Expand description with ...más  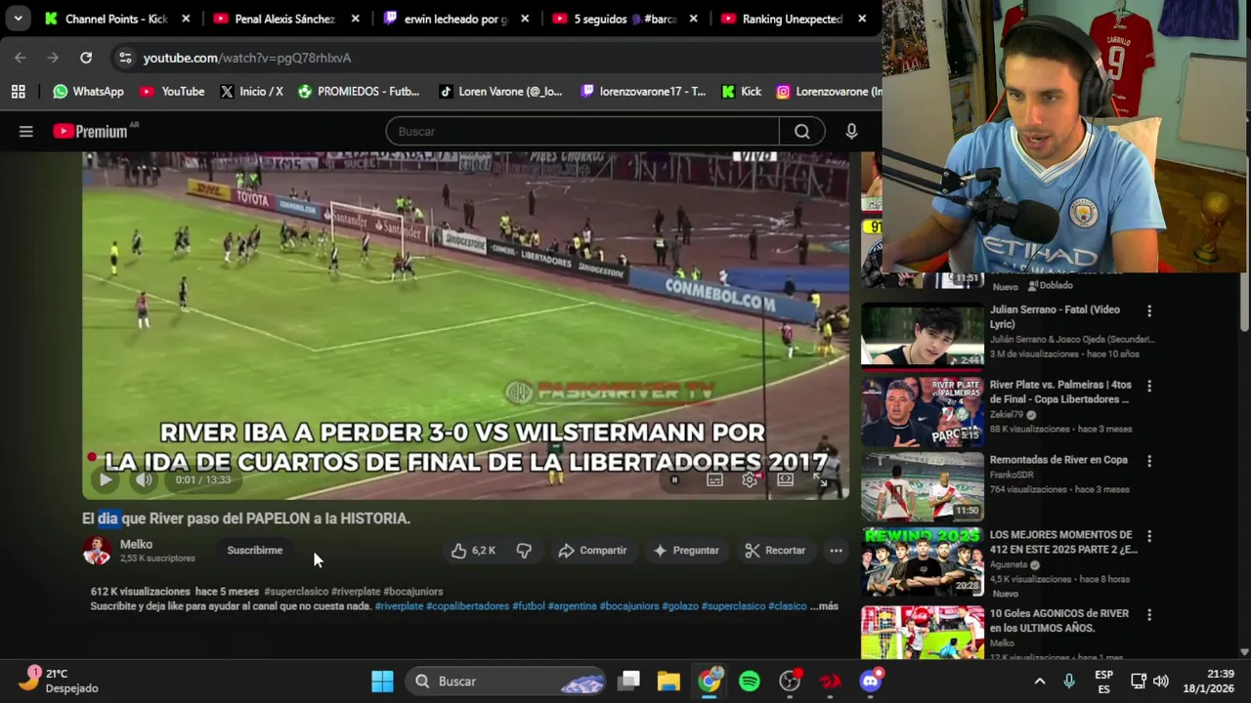point(824,606)
